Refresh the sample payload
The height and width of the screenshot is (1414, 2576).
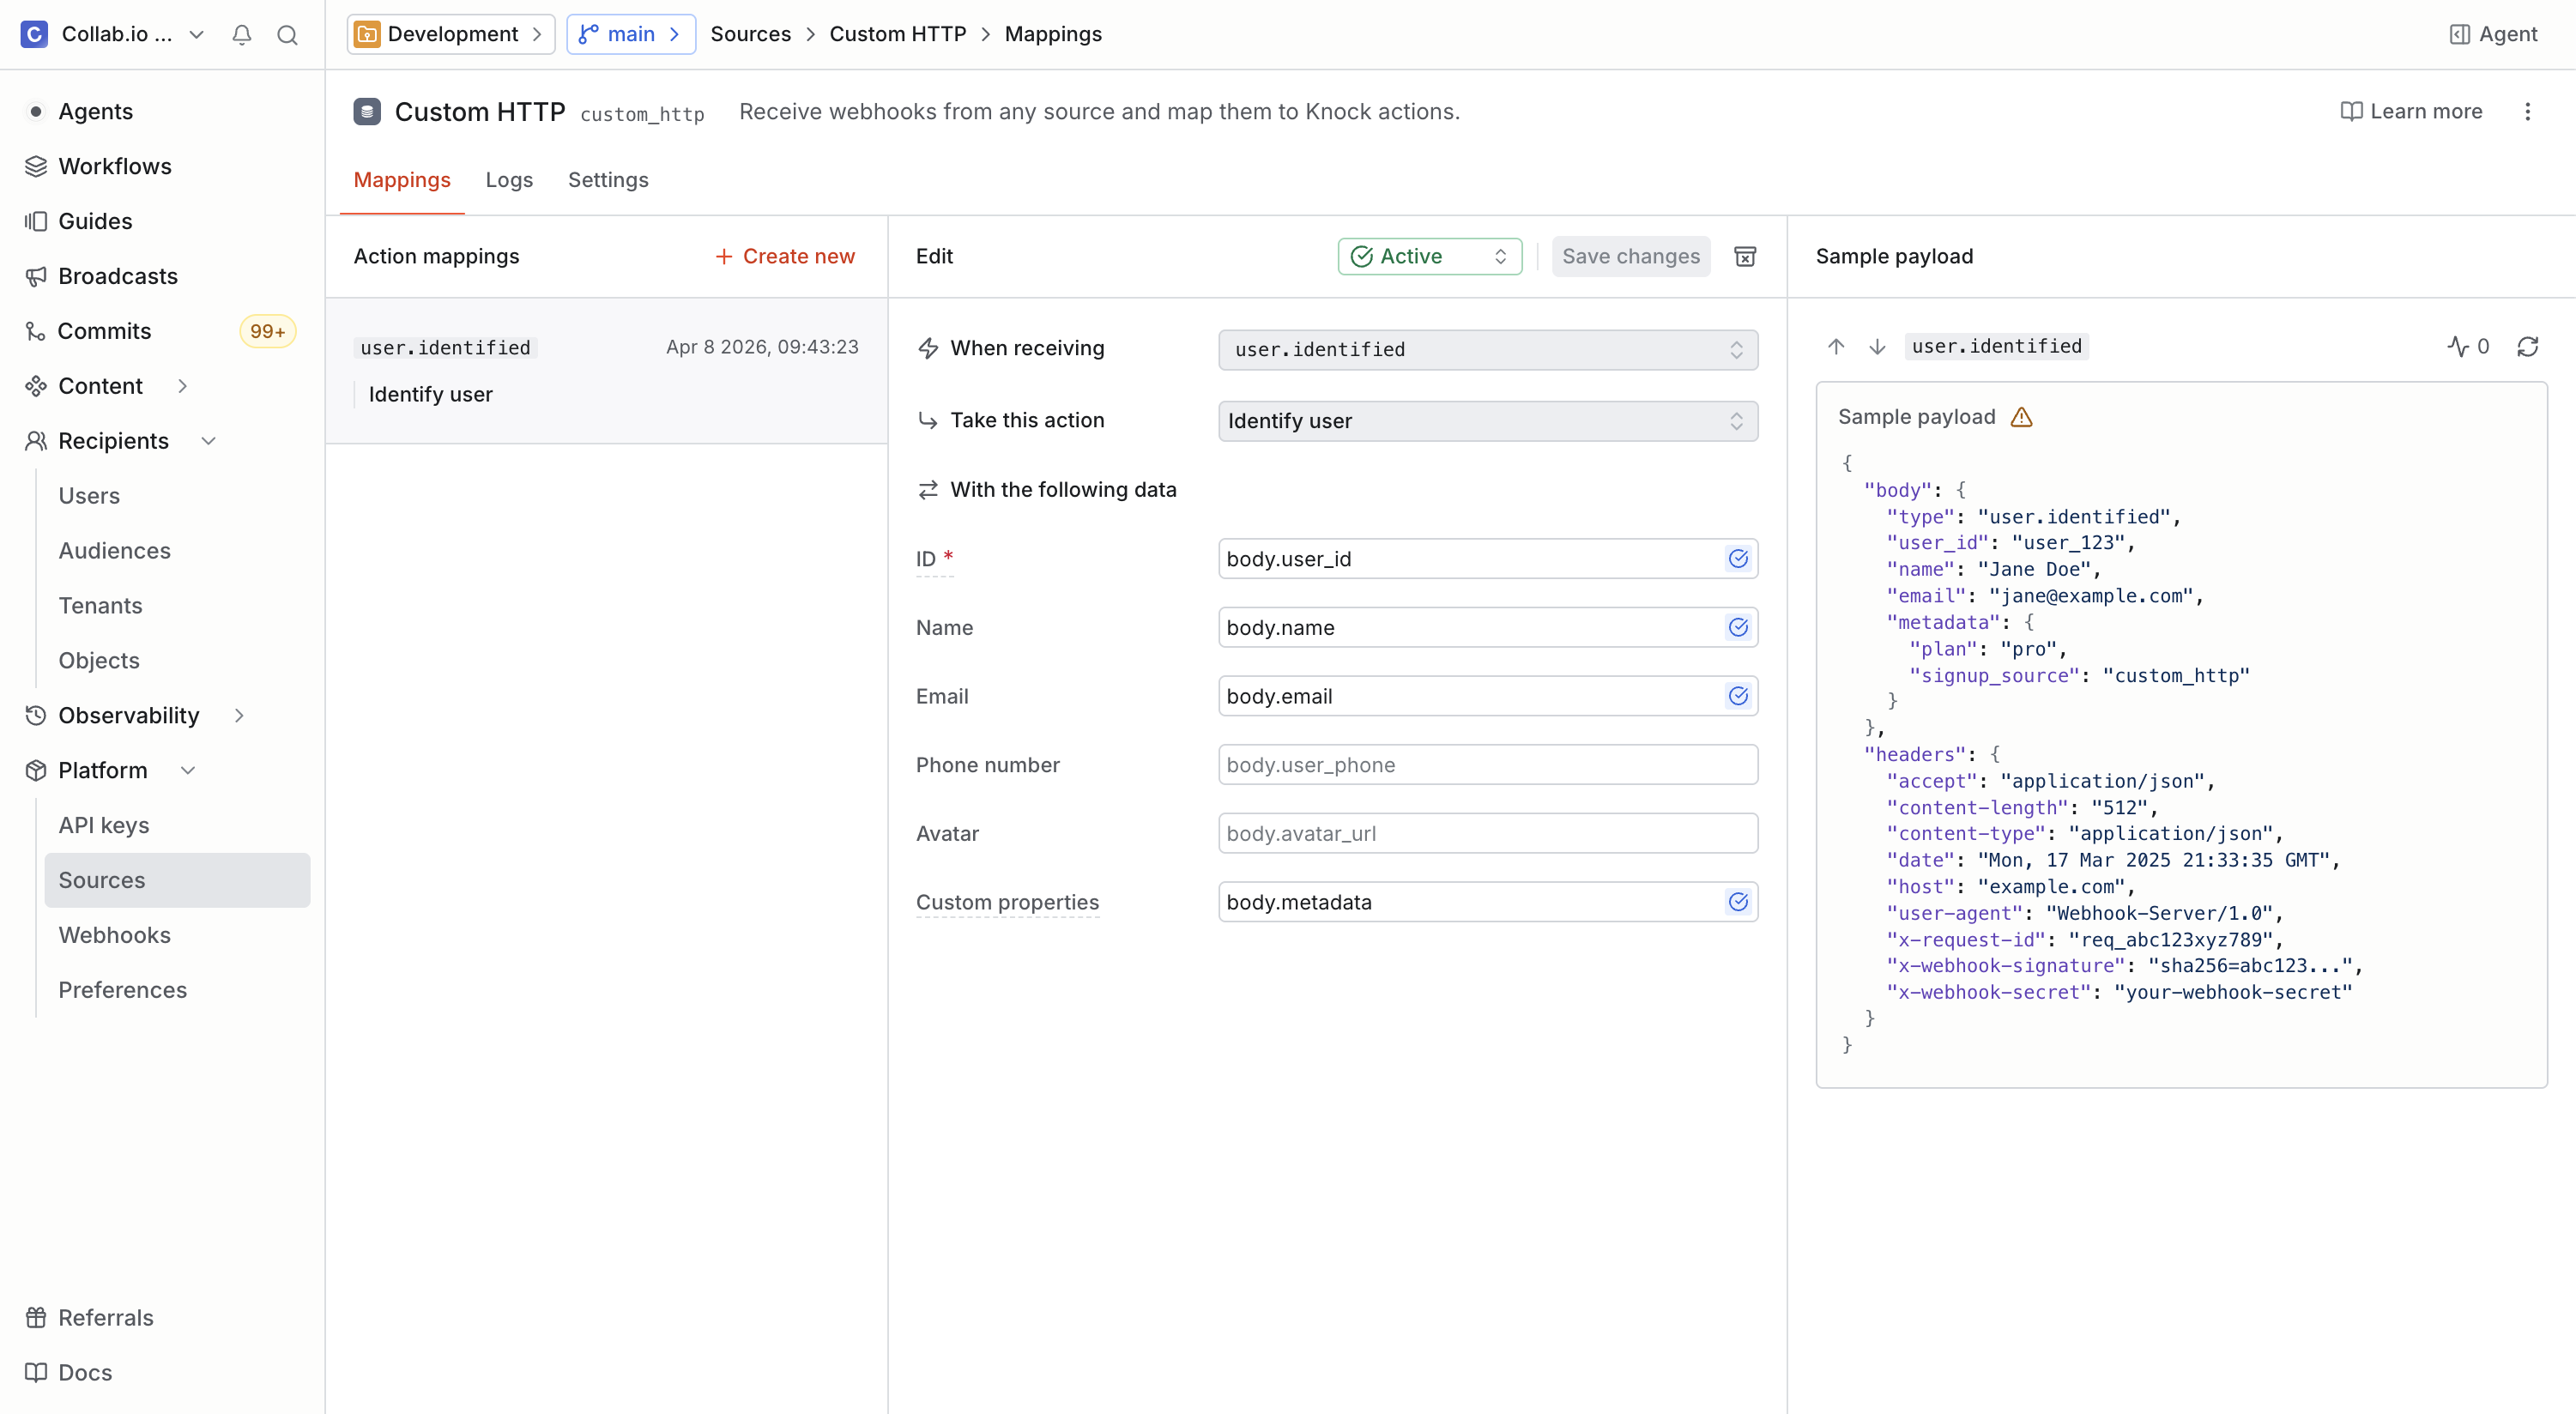(2527, 347)
